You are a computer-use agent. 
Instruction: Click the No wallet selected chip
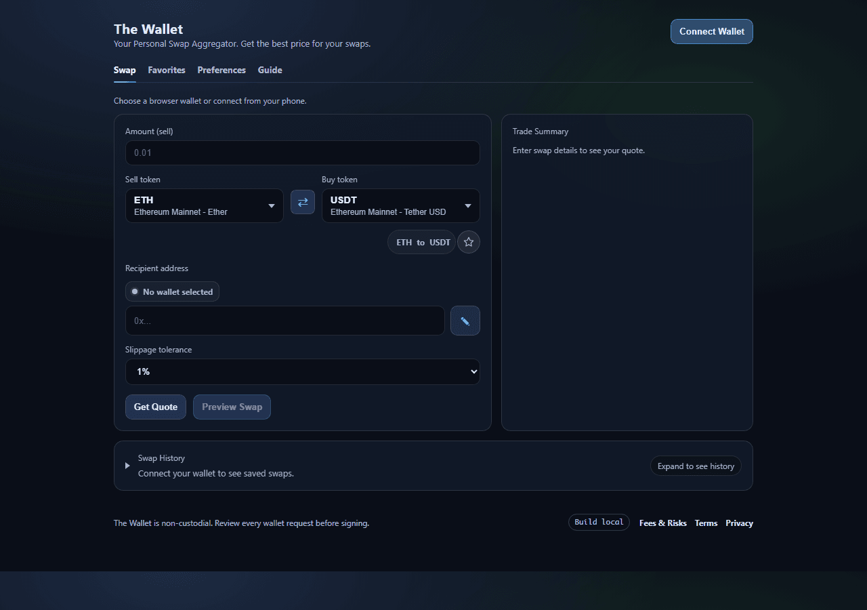172,291
